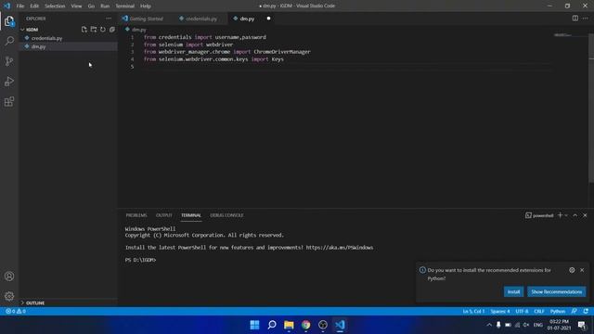The image size is (594, 334).
Task: Select the dm.py editor tab
Action: click(x=246, y=19)
